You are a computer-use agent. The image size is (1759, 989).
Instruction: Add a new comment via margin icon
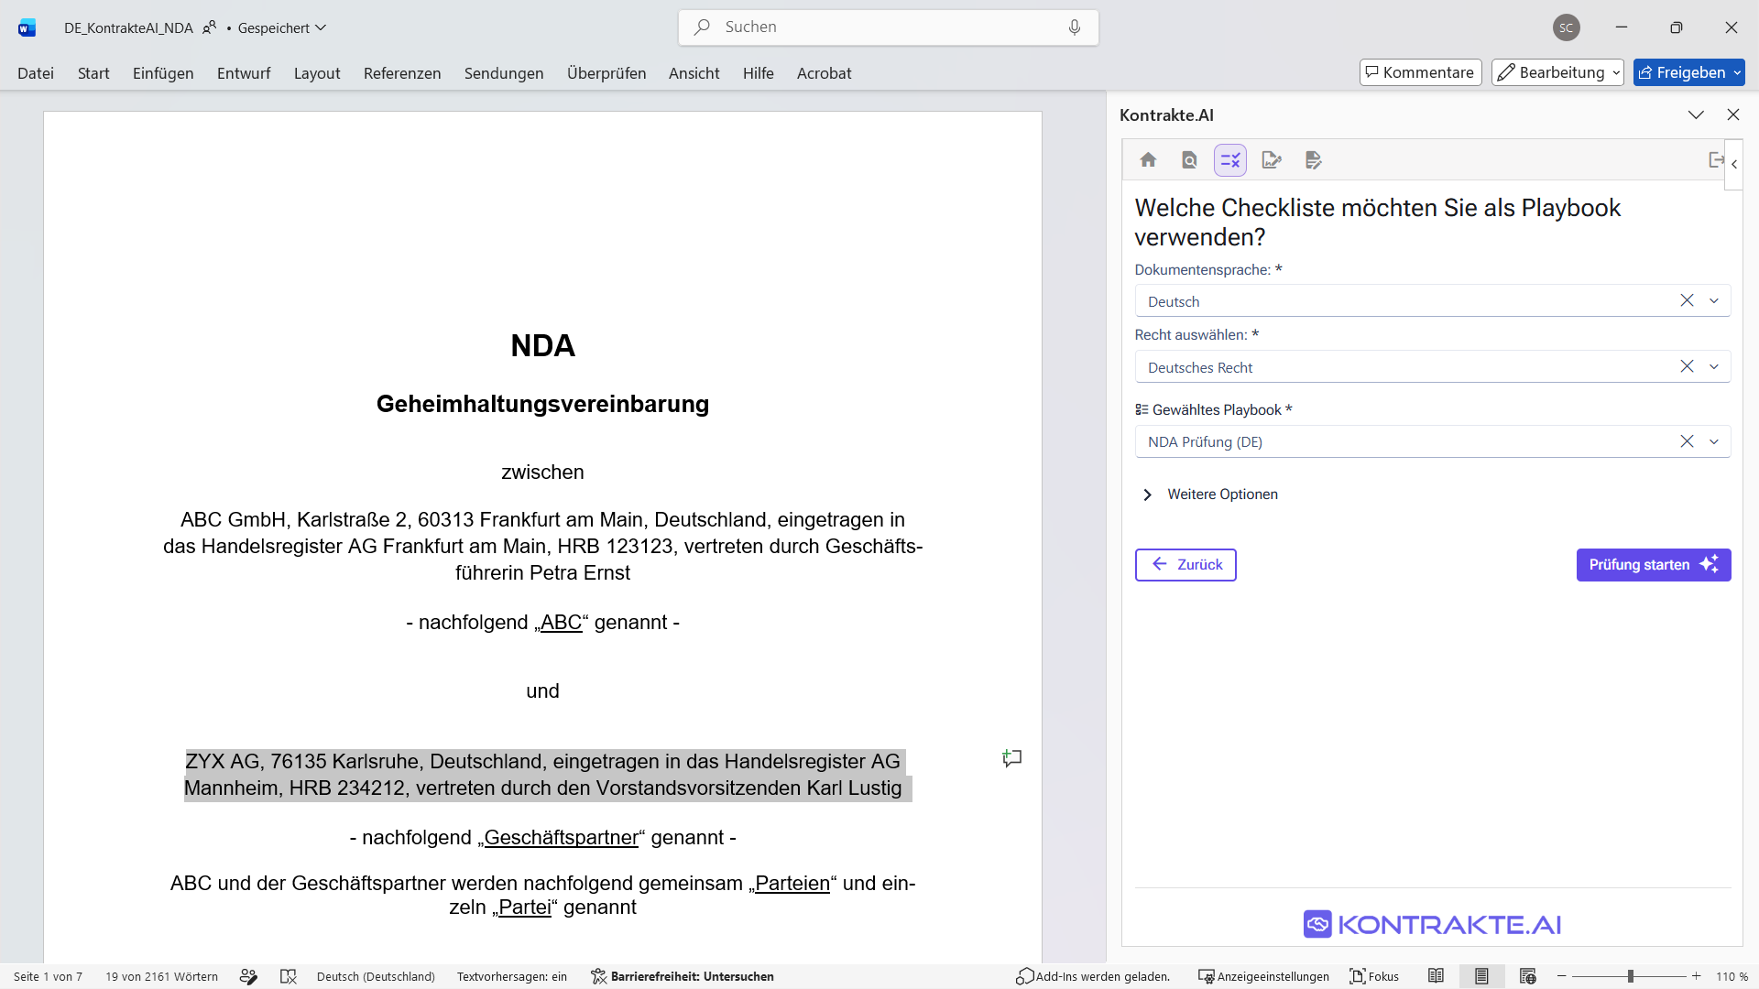pos(1011,758)
